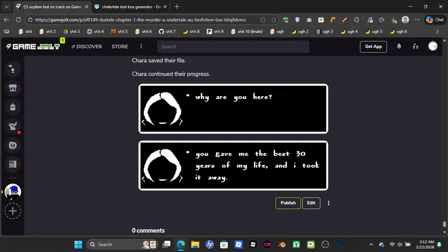448x252 pixels.
Task: Open the STORE nav item
Action: coord(119,47)
